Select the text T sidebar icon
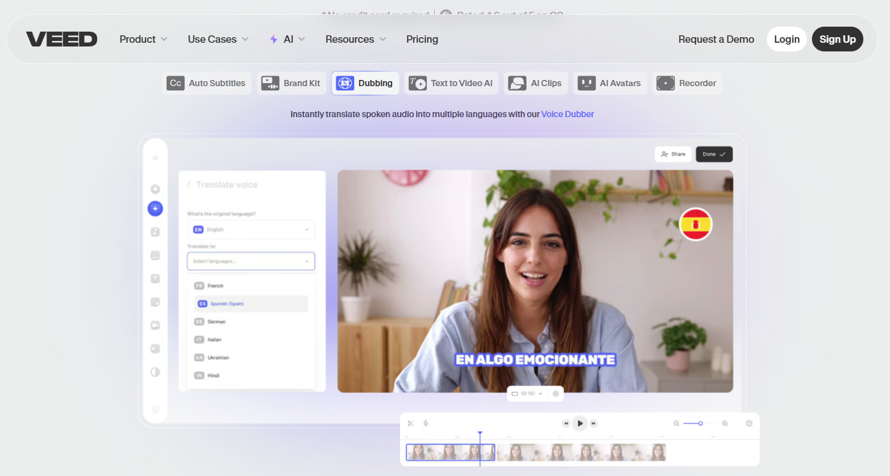The height and width of the screenshot is (476, 890). (155, 279)
